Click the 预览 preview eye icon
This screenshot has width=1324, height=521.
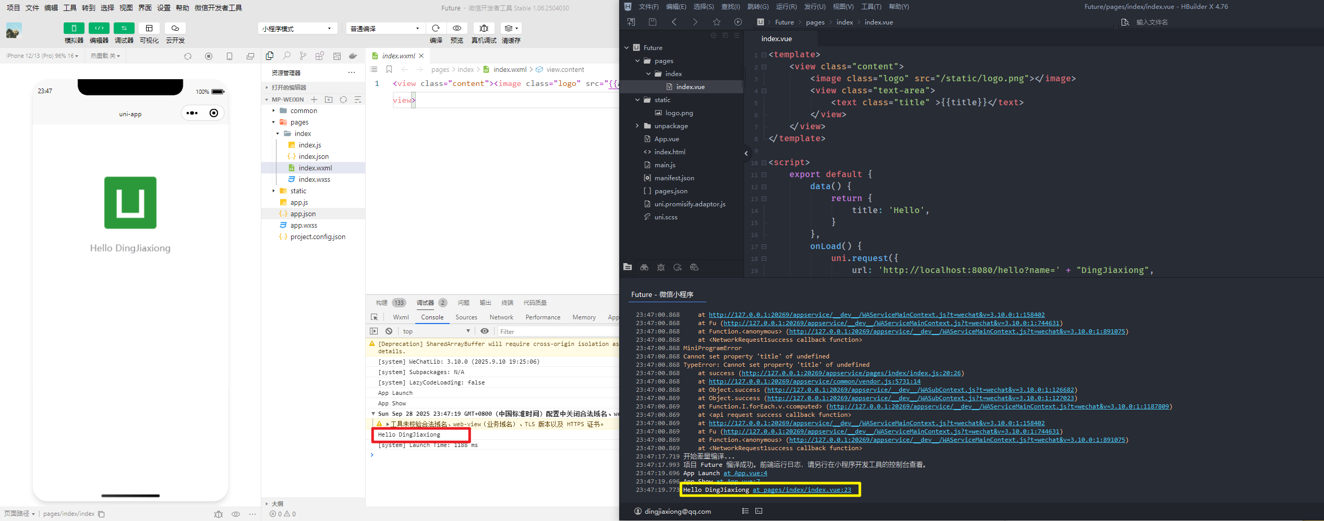(457, 28)
